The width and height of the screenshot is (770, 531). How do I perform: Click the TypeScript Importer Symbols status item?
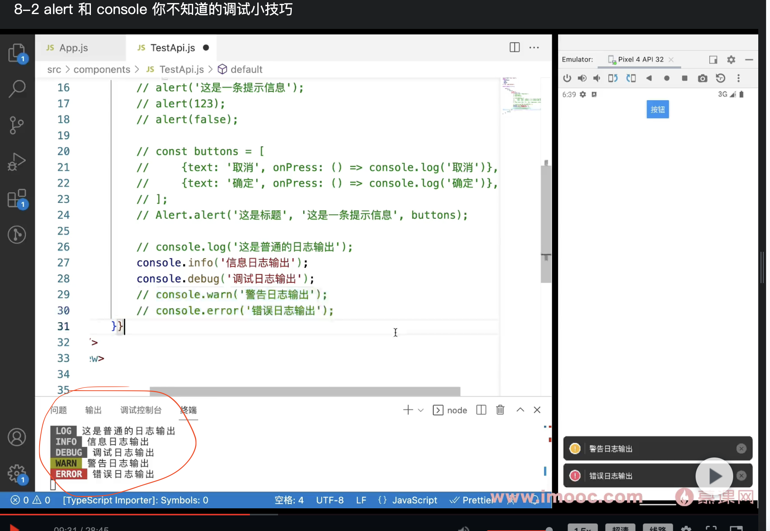tap(136, 500)
